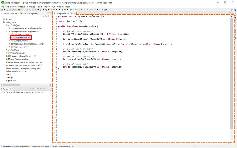The height and width of the screenshot is (148, 237).
Task: Click the green Run button in toolbar
Action: click(x=41, y=10)
